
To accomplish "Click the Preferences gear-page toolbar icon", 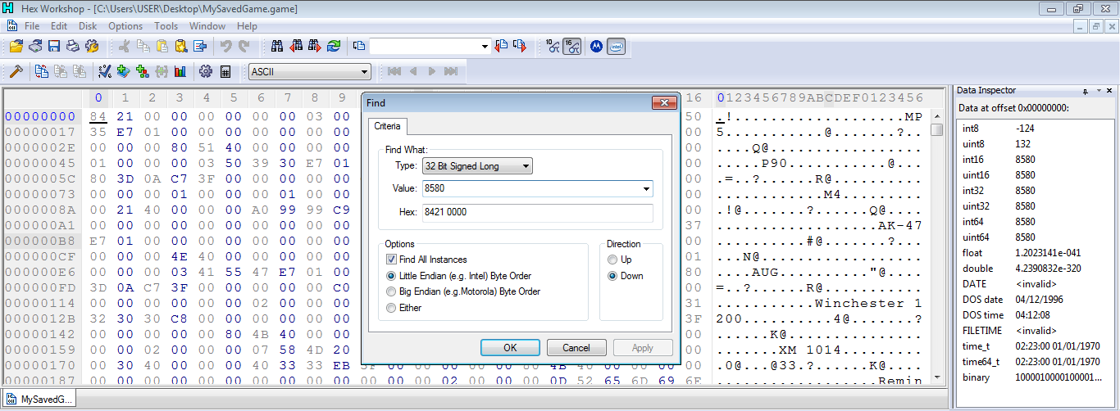I will 91,47.
